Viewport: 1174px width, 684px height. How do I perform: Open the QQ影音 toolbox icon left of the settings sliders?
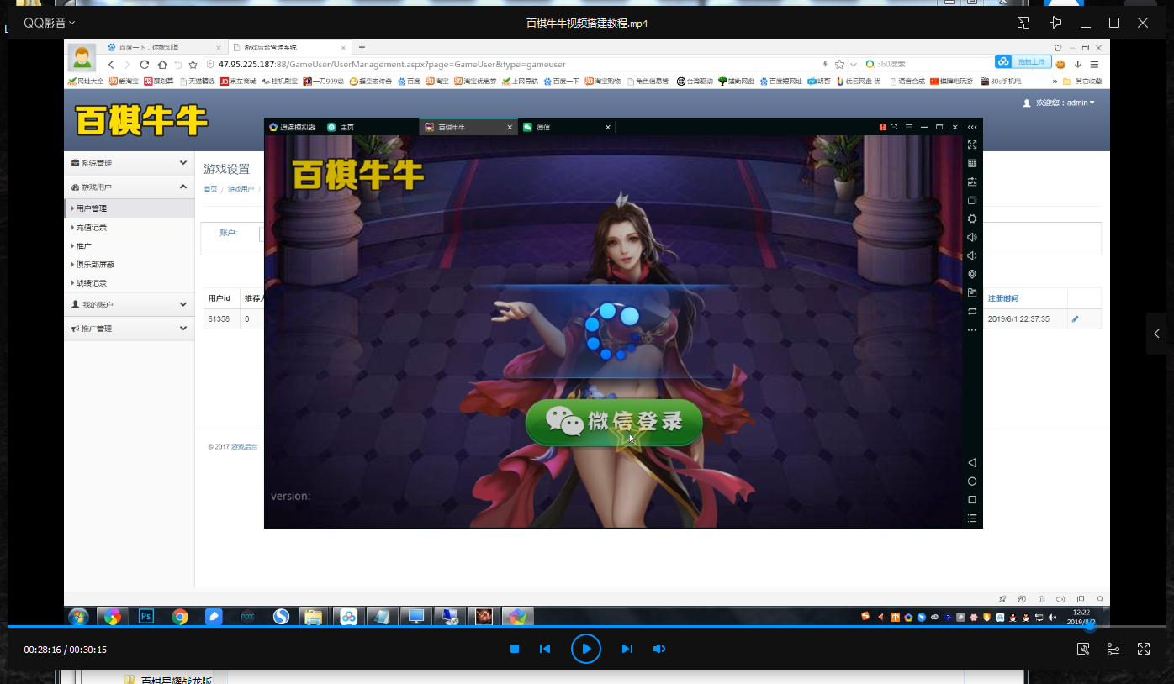point(1083,649)
